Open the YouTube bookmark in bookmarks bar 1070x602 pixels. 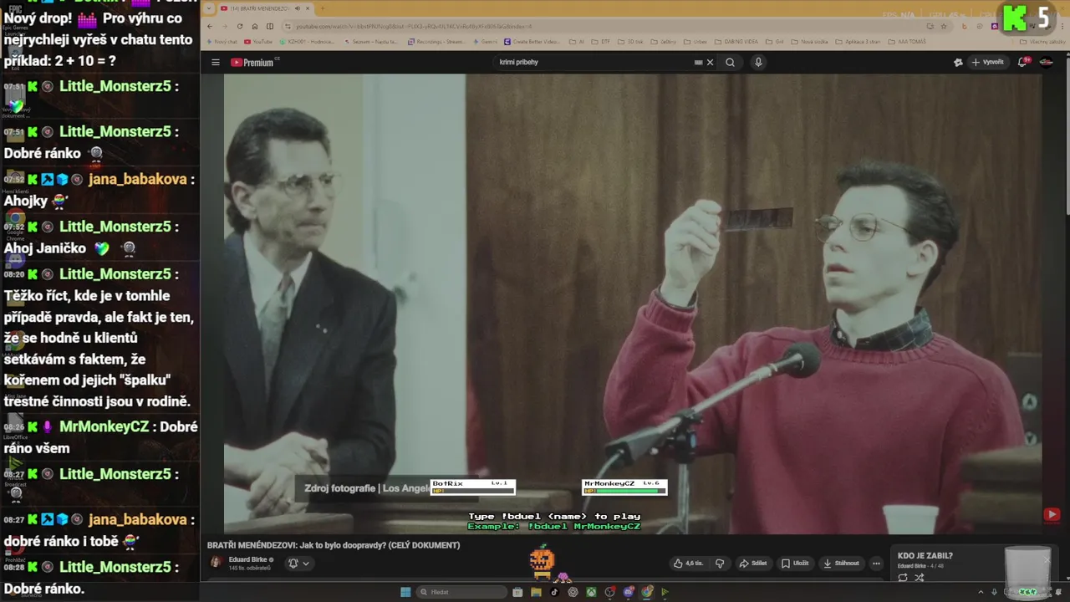[258, 41]
